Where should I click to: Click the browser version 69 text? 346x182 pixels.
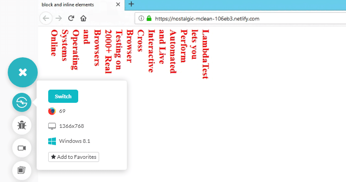pyautogui.click(x=62, y=111)
